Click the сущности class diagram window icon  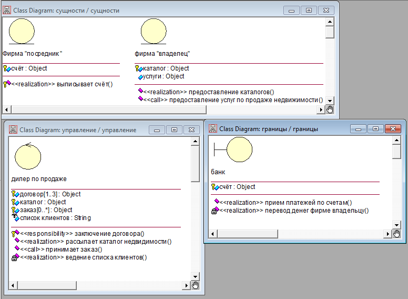7,10
